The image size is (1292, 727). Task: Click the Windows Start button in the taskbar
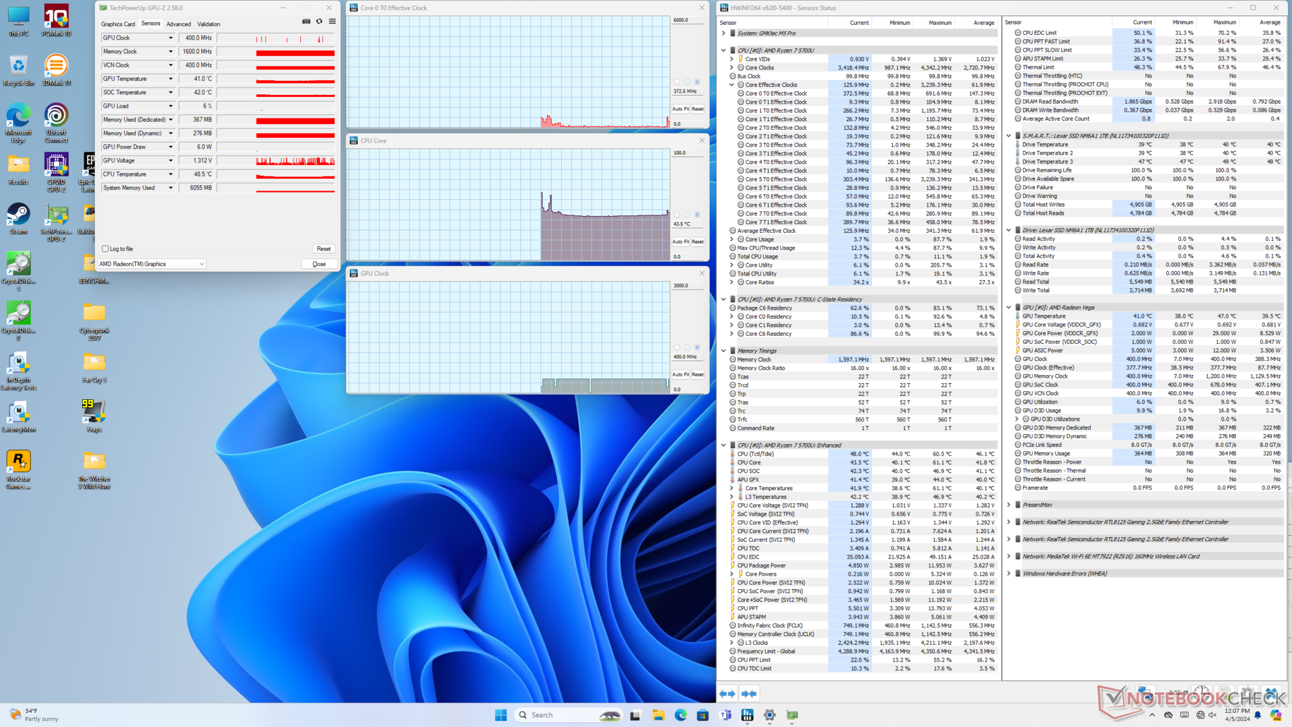[x=501, y=715]
